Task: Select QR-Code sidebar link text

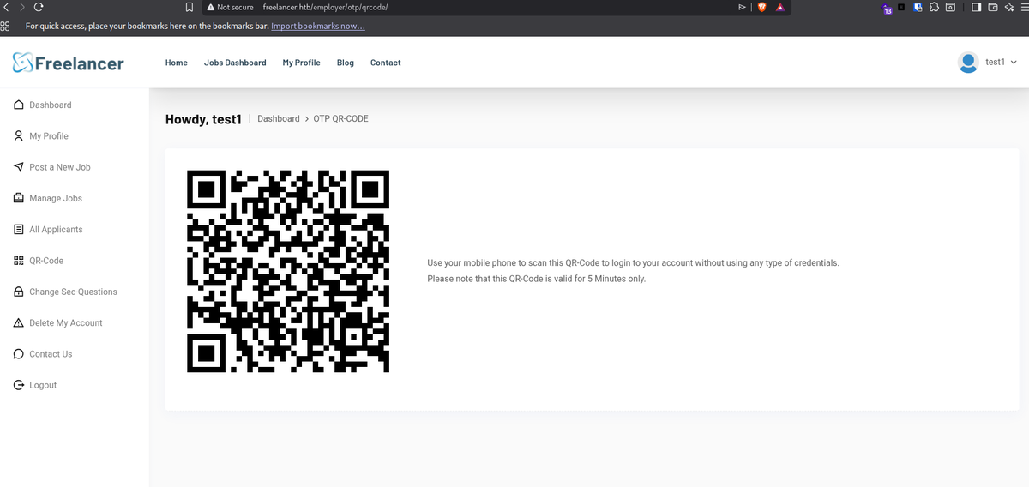Action: click(46, 261)
